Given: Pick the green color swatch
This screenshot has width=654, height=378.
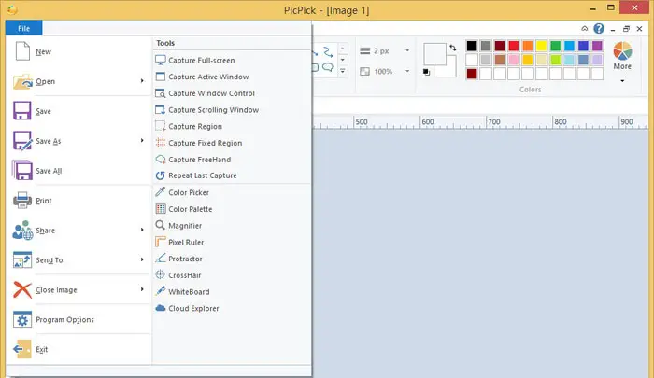Looking at the screenshot, I should (x=555, y=46).
